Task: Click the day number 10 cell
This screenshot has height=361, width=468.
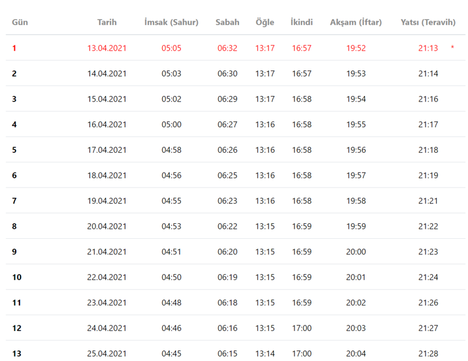Action: pos(17,277)
